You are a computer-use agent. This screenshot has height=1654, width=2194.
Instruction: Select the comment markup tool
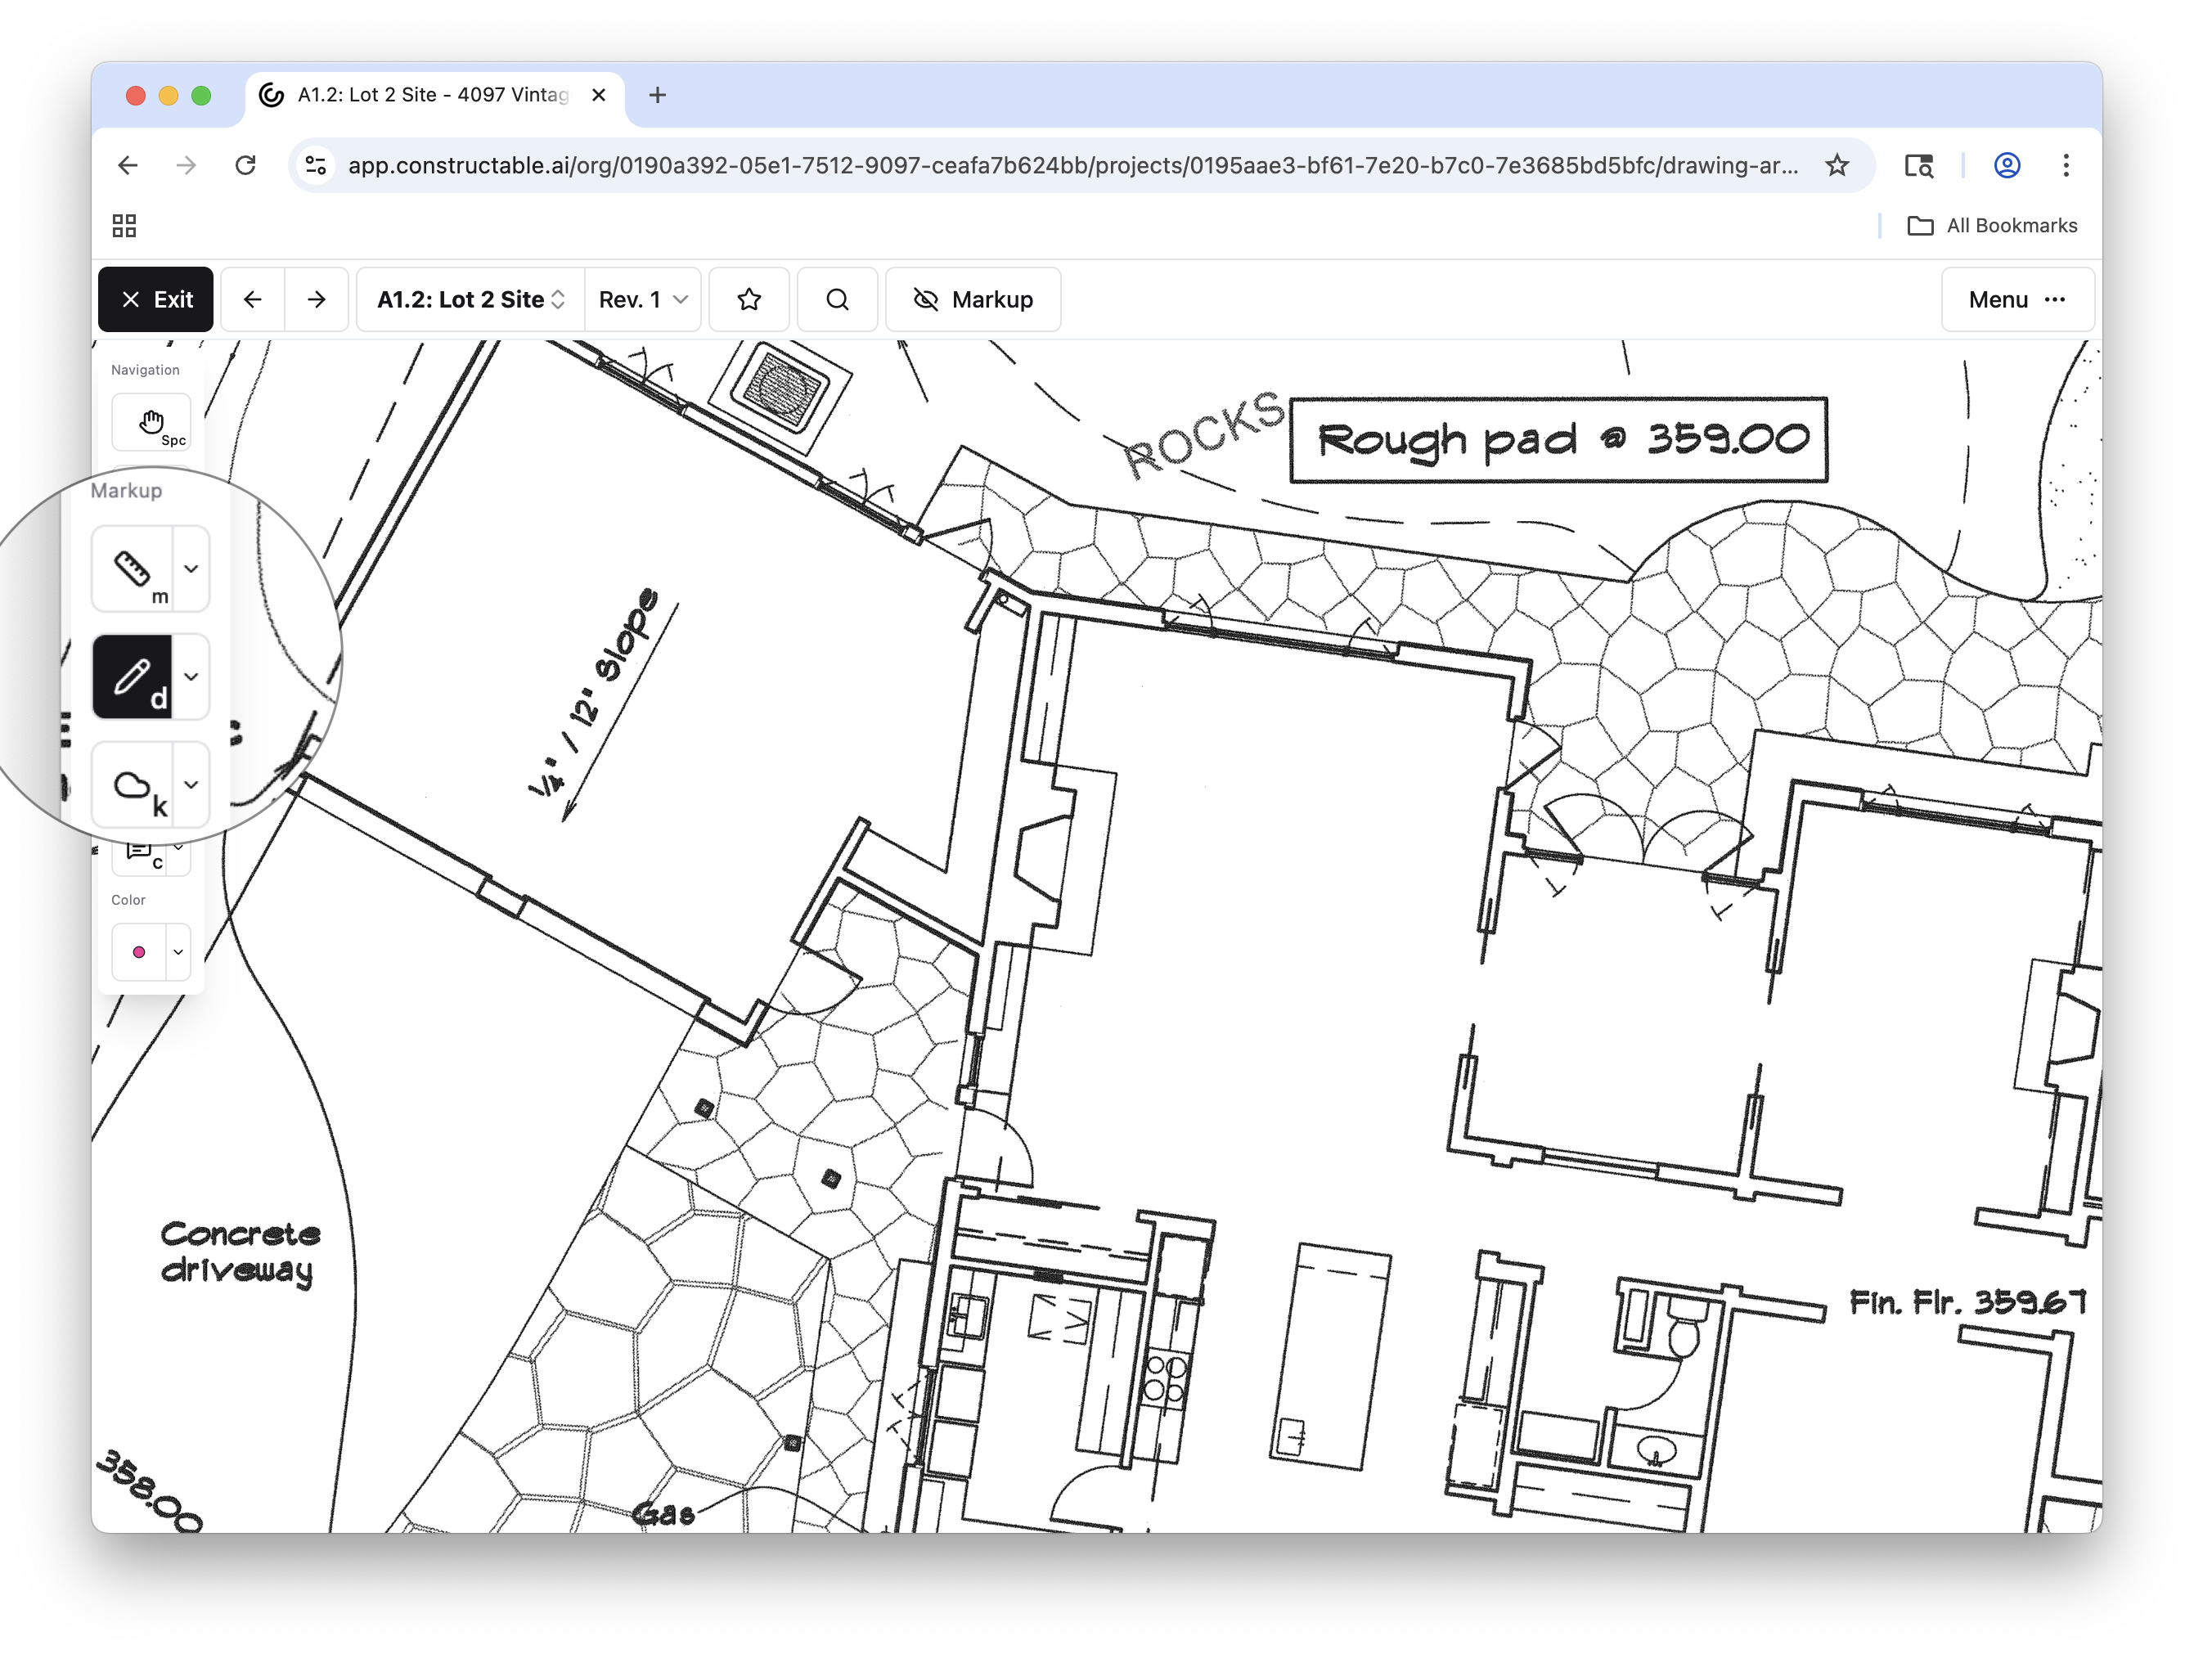coord(139,853)
